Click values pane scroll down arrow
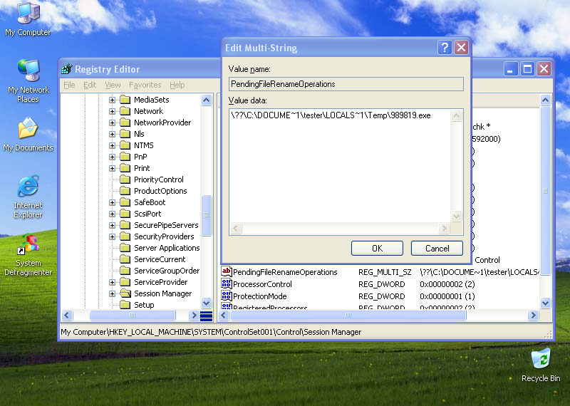570x406 pixels. pyautogui.click(x=545, y=303)
